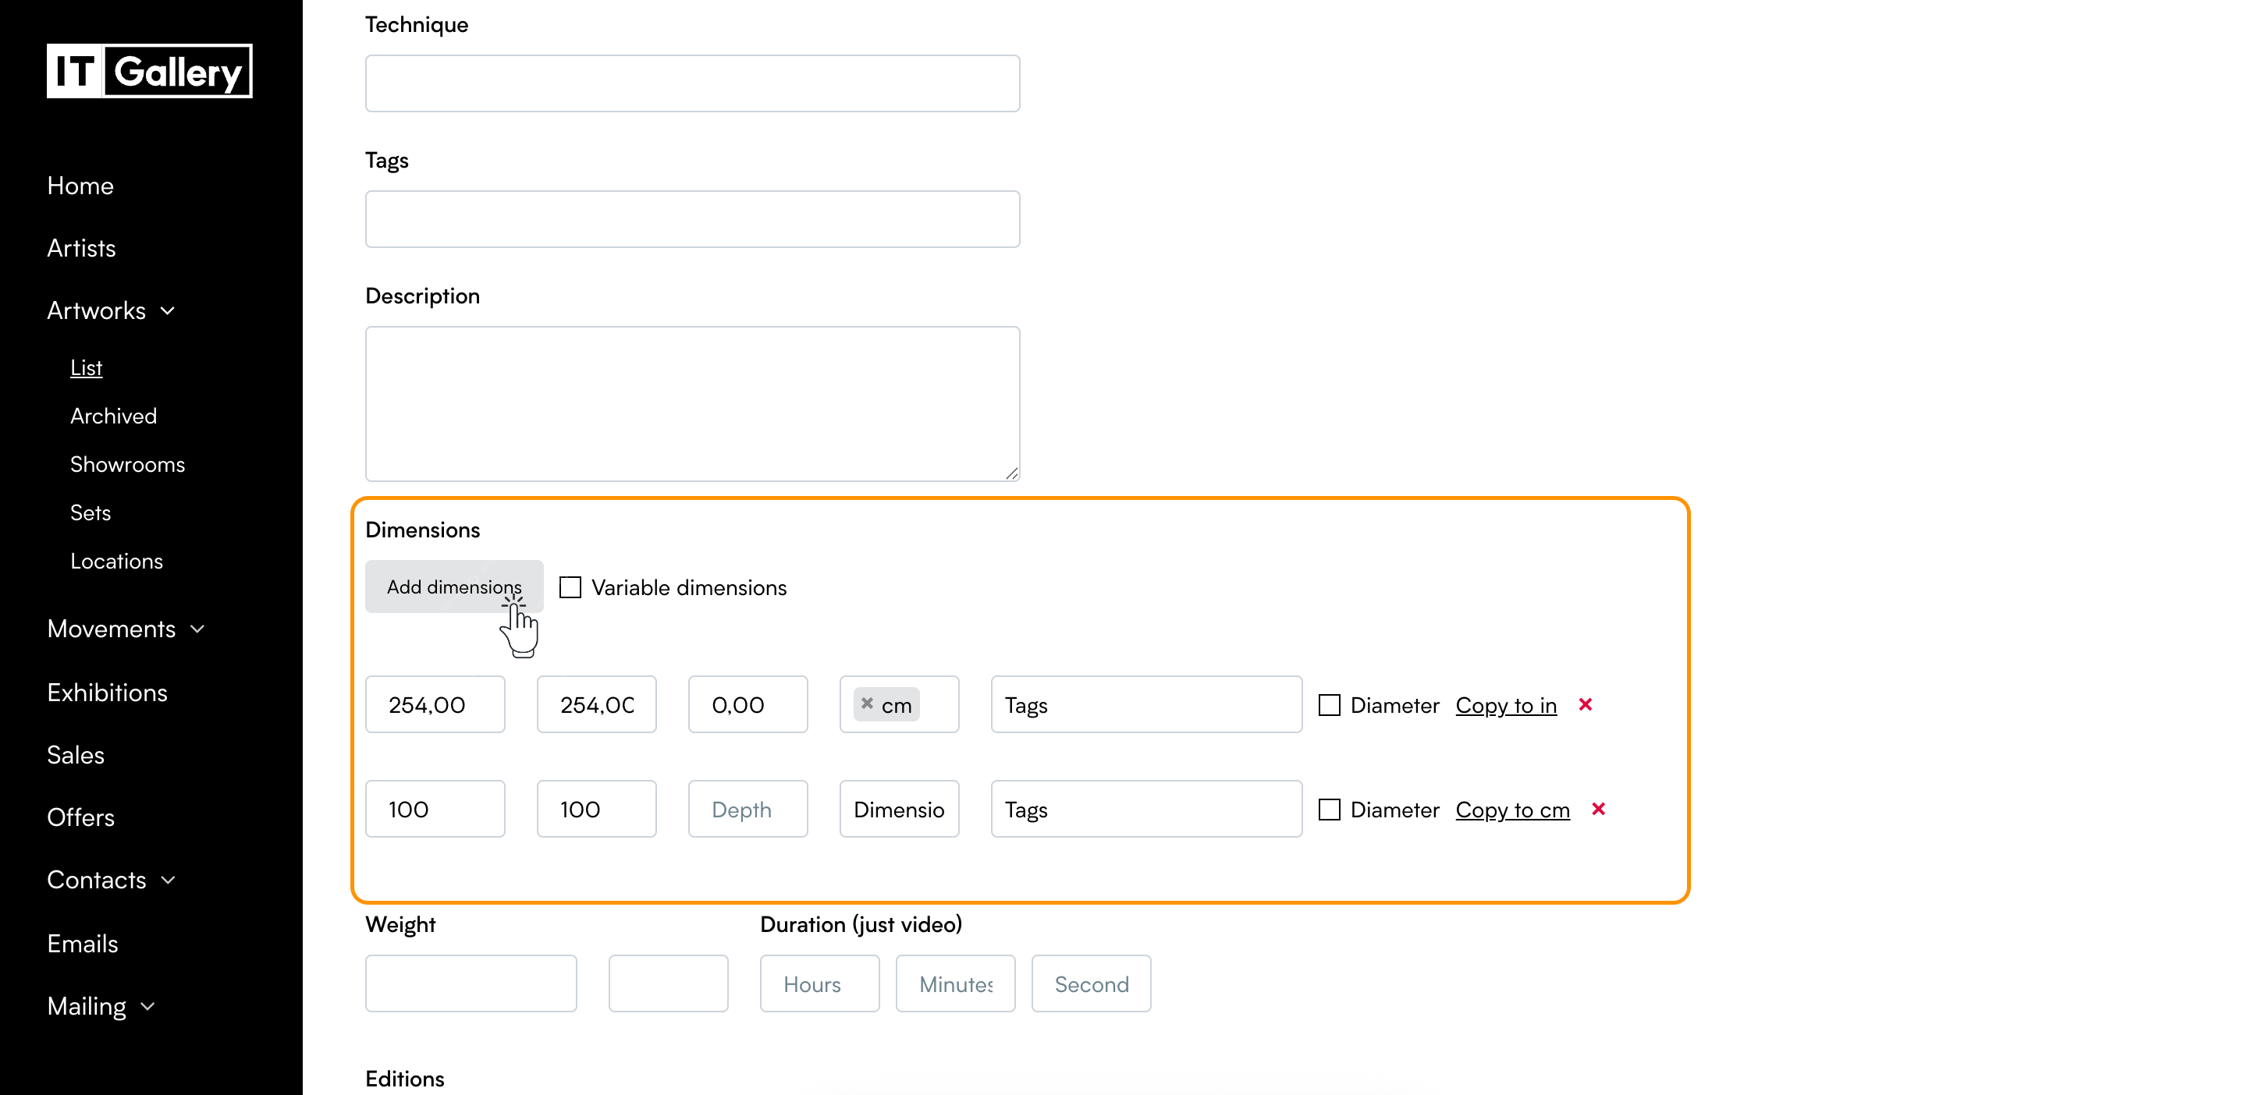Open the Archived artworks page
Image resolution: width=2241 pixels, height=1095 pixels.
click(113, 415)
